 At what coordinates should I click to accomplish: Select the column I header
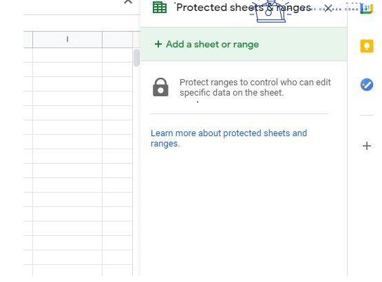[67, 39]
